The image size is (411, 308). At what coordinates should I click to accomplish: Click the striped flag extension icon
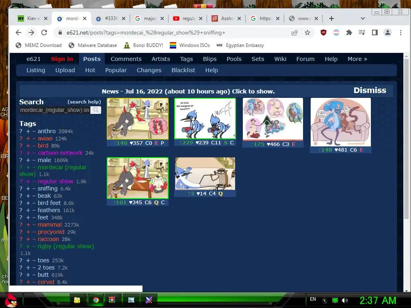click(x=336, y=32)
